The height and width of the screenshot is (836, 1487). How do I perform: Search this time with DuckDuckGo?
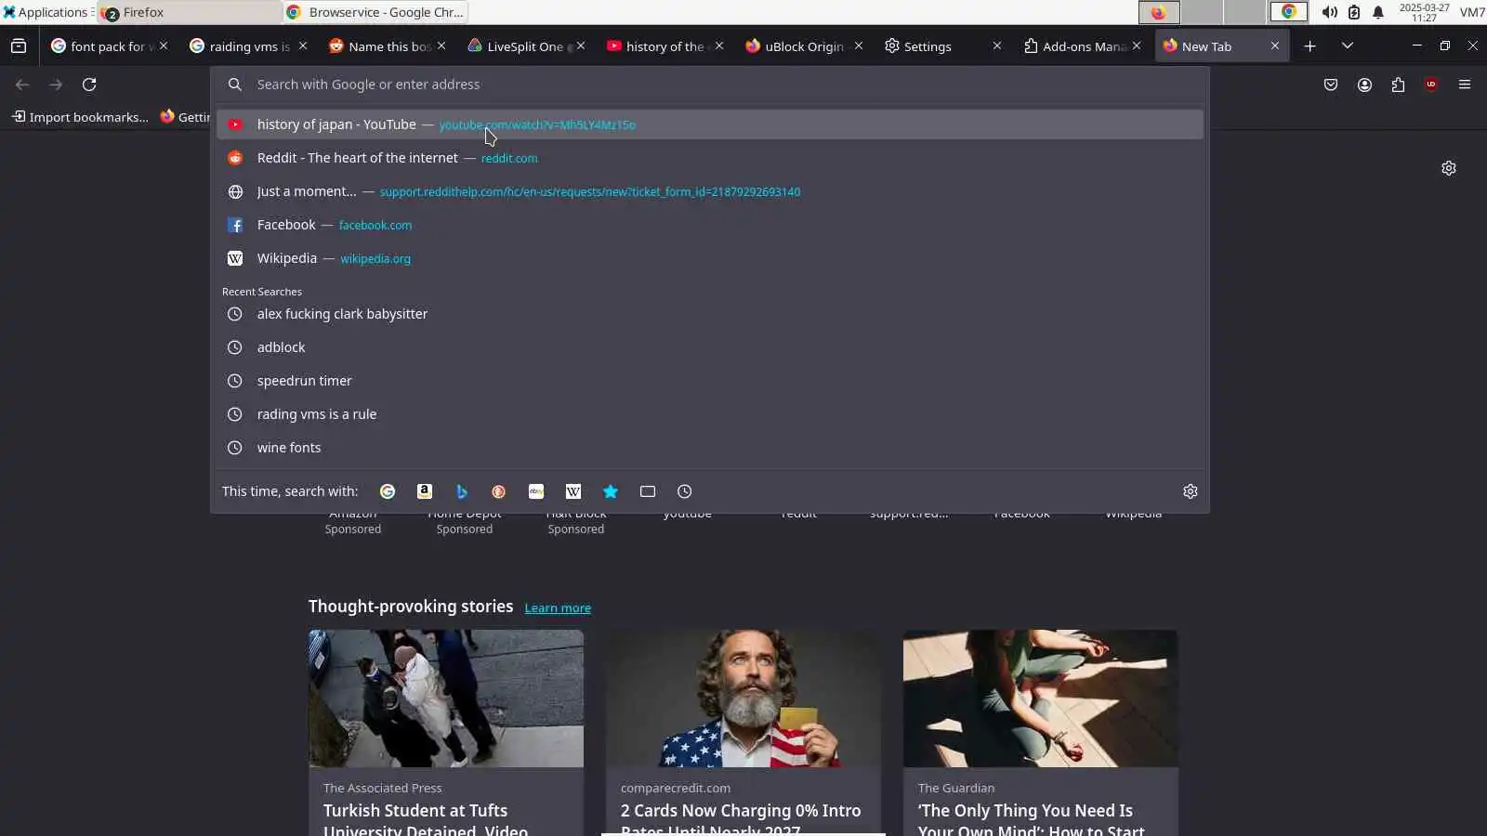(x=499, y=491)
